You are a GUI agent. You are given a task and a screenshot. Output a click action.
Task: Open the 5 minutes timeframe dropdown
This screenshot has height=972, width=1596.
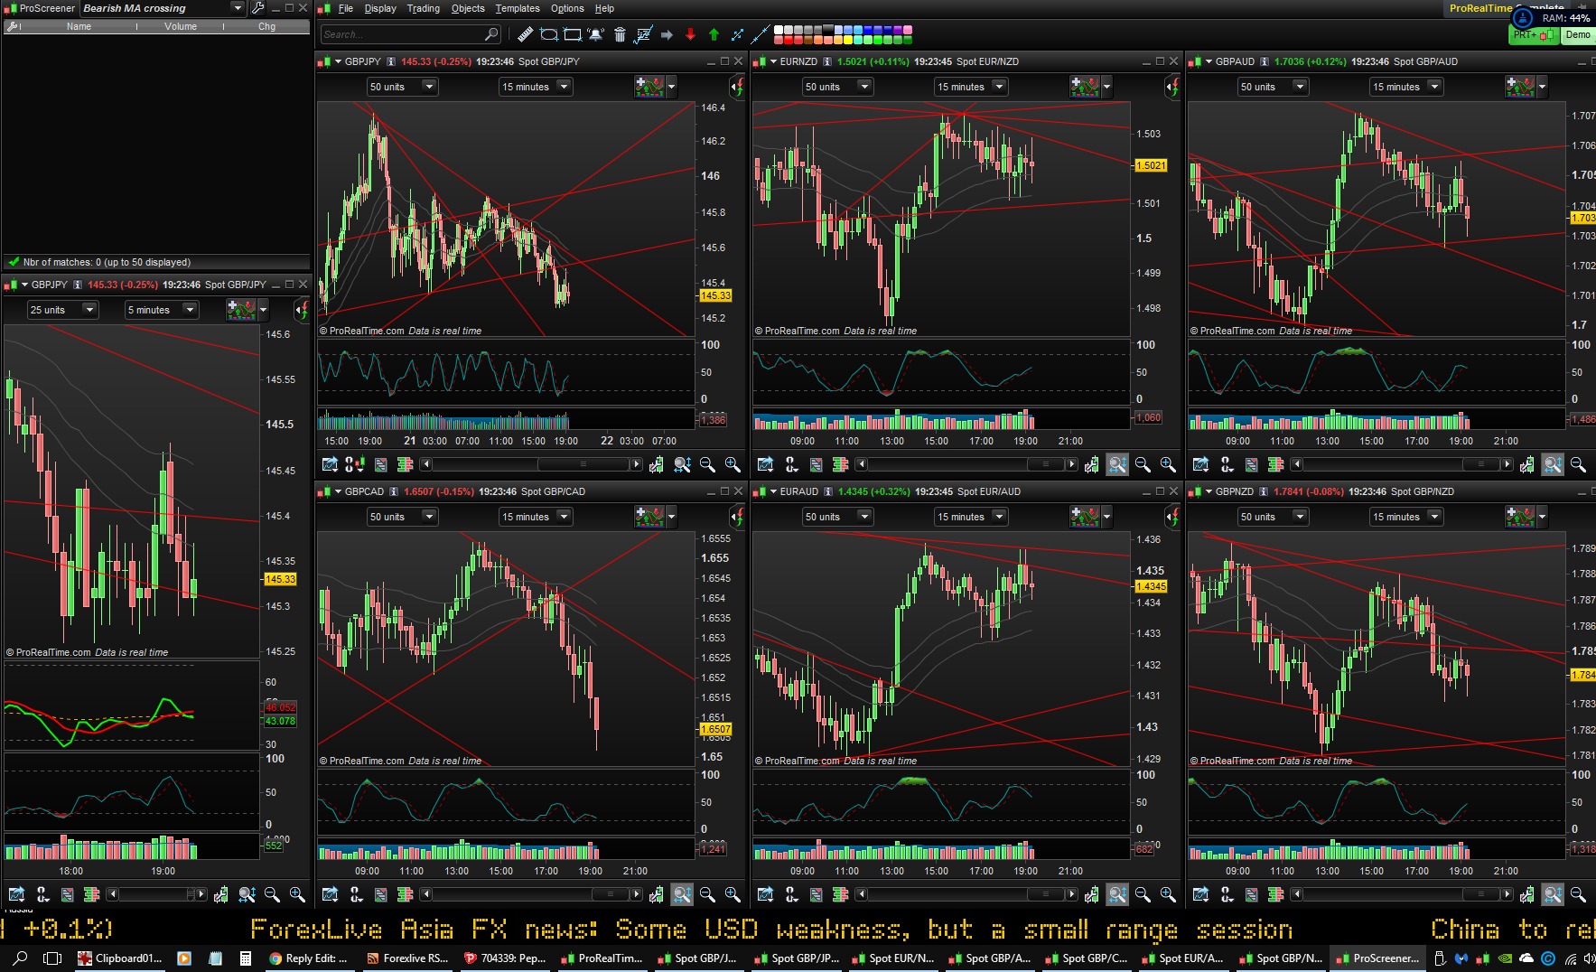[x=162, y=310]
